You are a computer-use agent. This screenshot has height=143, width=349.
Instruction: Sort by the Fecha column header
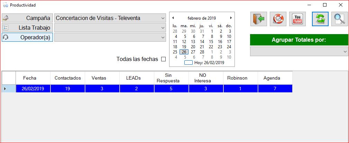(33, 78)
